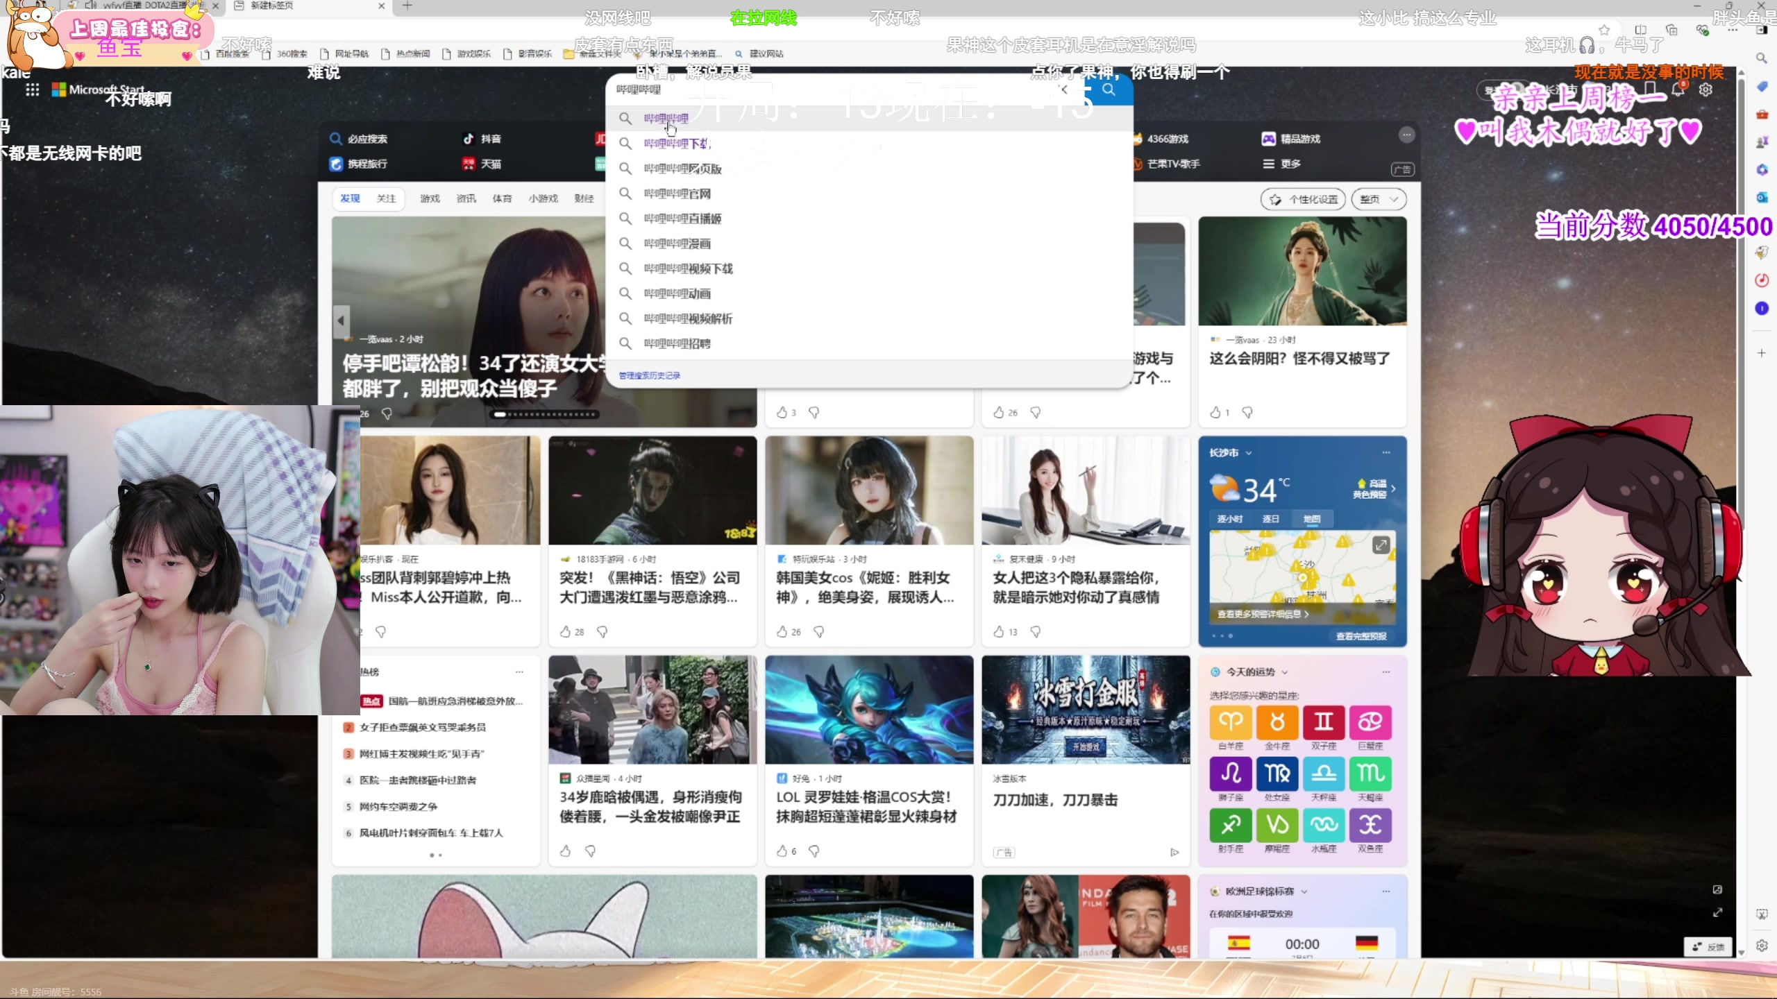Switch to the 逐小时 weather tab
Screen dimensions: 1777x999
(1230, 518)
